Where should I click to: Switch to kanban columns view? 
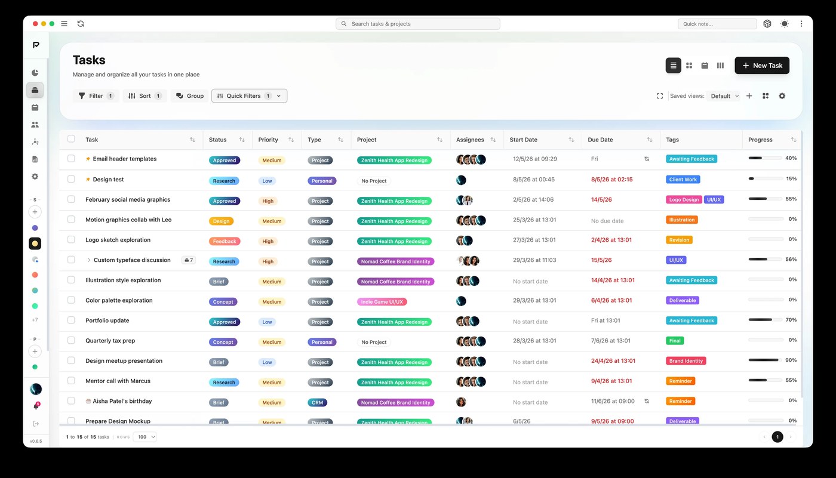coord(720,66)
